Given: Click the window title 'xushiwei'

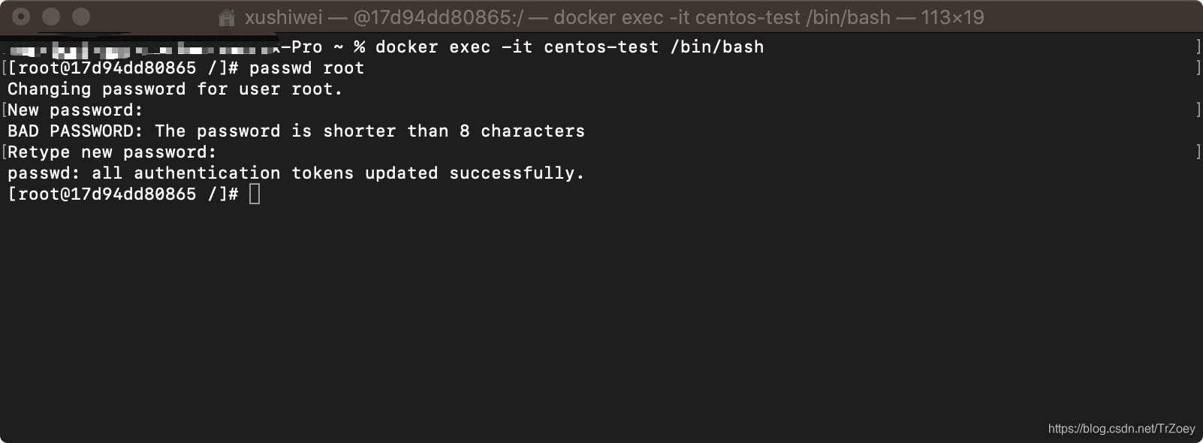Looking at the screenshot, I should click(x=282, y=17).
